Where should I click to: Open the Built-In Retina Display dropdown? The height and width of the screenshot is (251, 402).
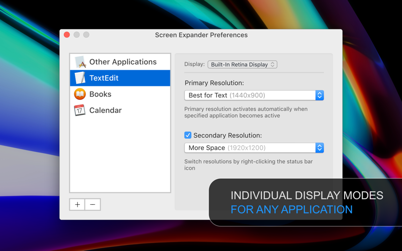click(x=242, y=65)
